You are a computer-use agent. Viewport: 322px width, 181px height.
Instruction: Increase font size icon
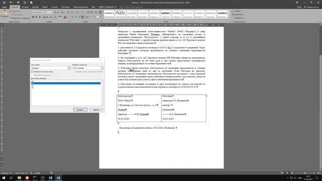point(55,13)
